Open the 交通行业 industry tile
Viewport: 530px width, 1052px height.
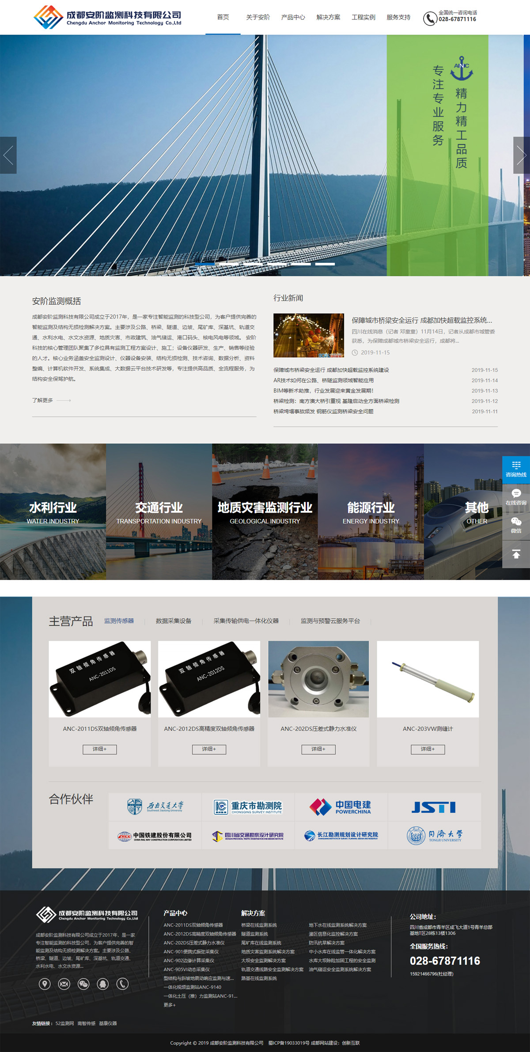159,511
